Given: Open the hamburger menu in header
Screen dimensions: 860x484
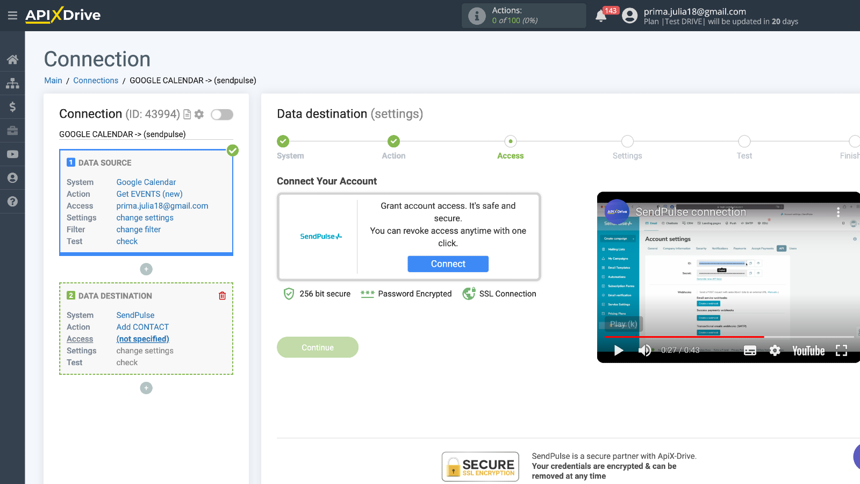Looking at the screenshot, I should (x=12, y=16).
